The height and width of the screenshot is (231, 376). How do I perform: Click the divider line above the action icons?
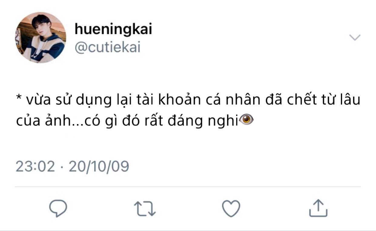[188, 187]
